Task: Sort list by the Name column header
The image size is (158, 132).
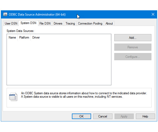Action: [12, 37]
